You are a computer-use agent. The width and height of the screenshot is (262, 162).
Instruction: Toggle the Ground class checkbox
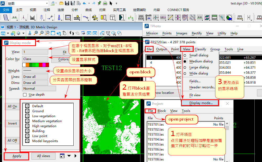(x=27, y=111)
